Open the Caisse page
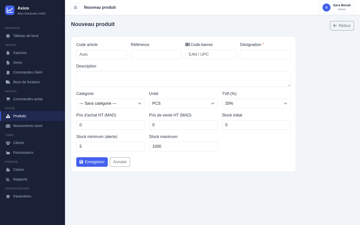Screen dimensions: 360x225 (x=32, y=169)
